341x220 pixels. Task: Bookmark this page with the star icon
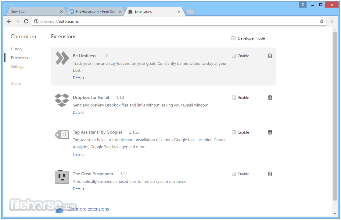coord(322,21)
